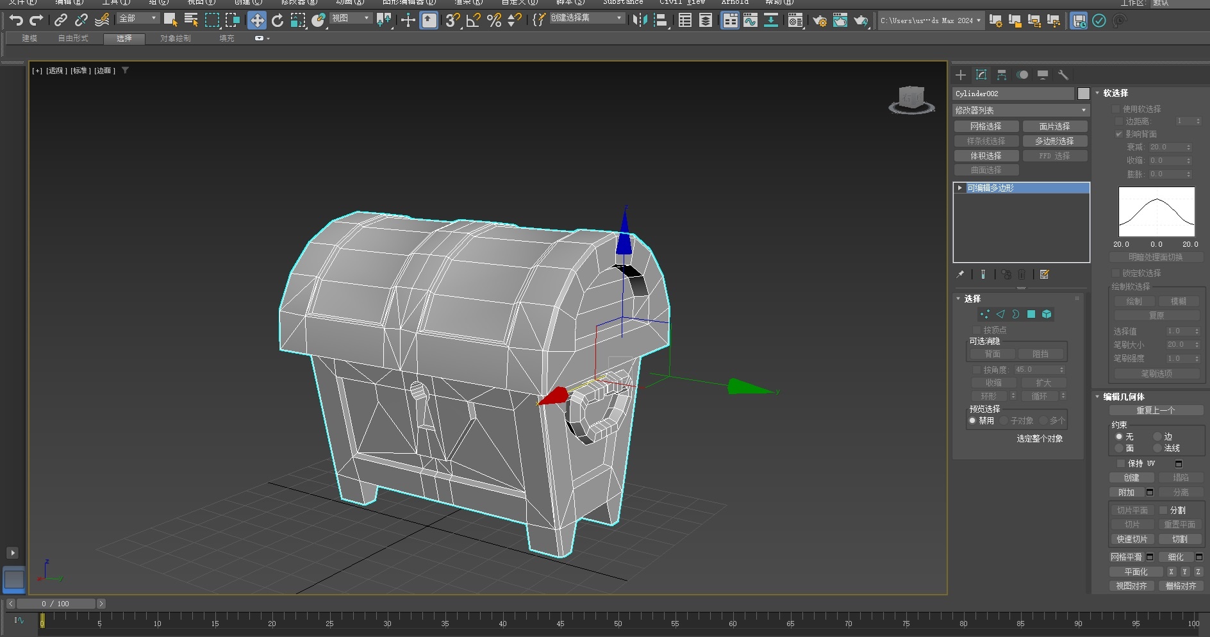Image resolution: width=1210 pixels, height=637 pixels.
Task: Click the Percent Snap toggle icon
Action: click(x=493, y=21)
